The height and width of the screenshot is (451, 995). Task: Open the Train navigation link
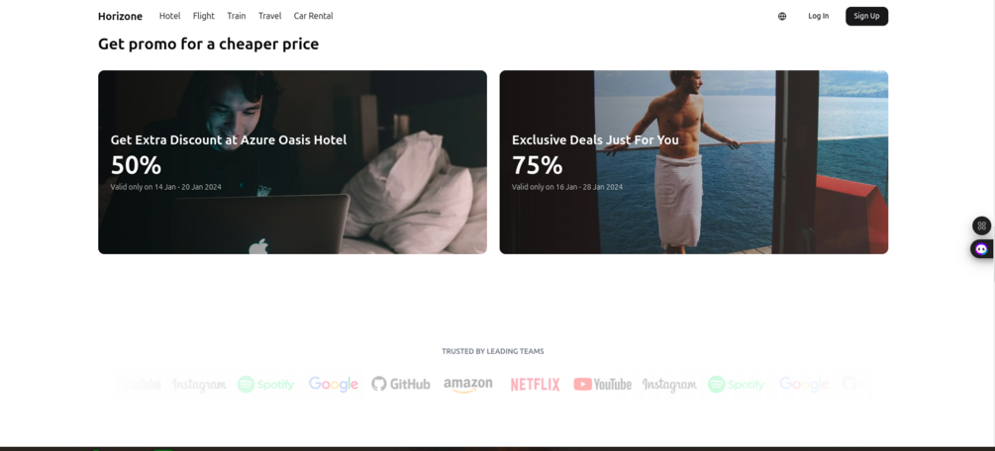(x=236, y=16)
